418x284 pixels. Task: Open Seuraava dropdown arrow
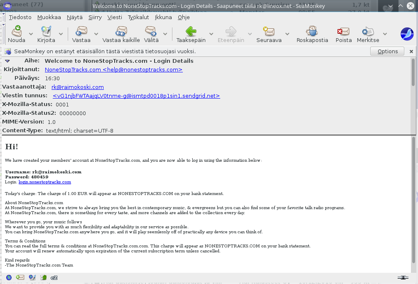tap(288, 34)
